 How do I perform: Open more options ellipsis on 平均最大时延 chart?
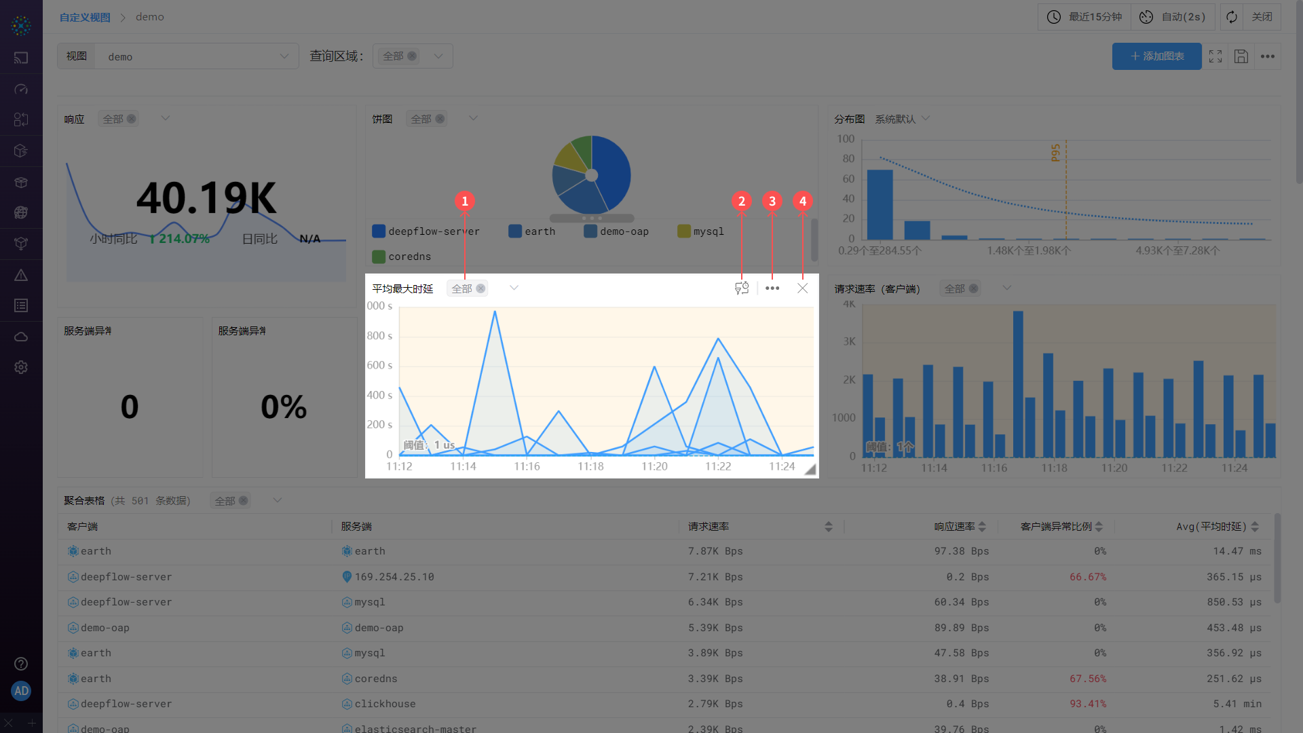772,288
